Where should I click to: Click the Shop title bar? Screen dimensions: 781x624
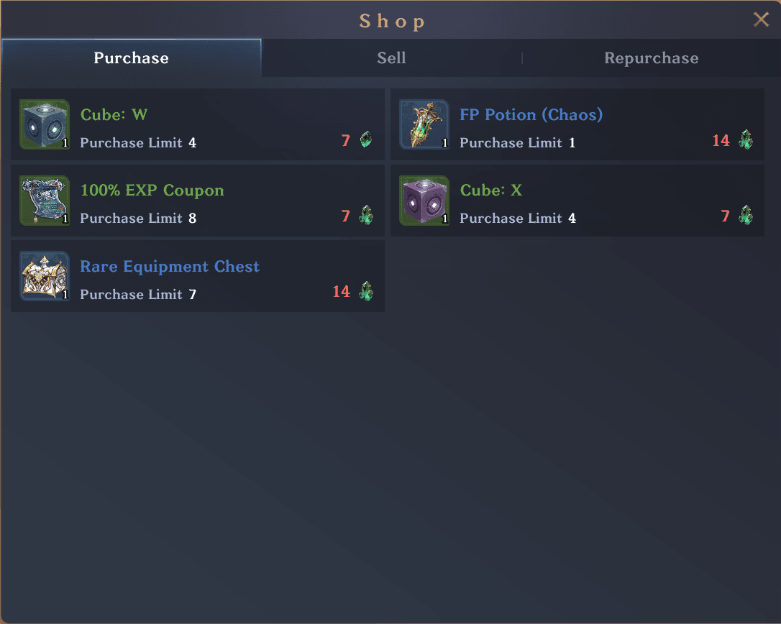[392, 20]
